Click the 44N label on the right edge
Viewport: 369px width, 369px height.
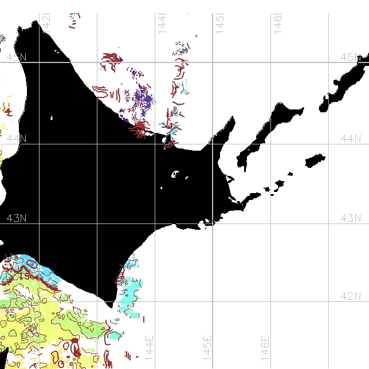(x=351, y=139)
